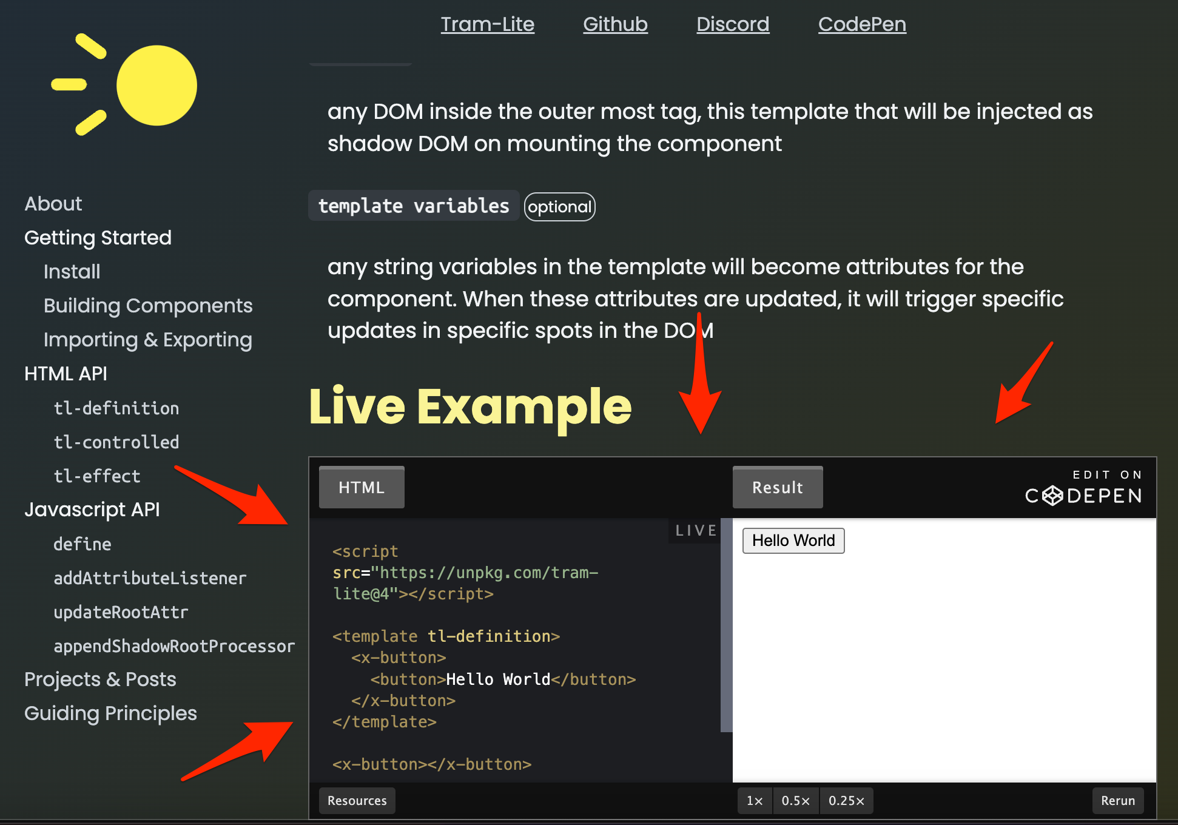Open the Discord top navigation link

733,24
